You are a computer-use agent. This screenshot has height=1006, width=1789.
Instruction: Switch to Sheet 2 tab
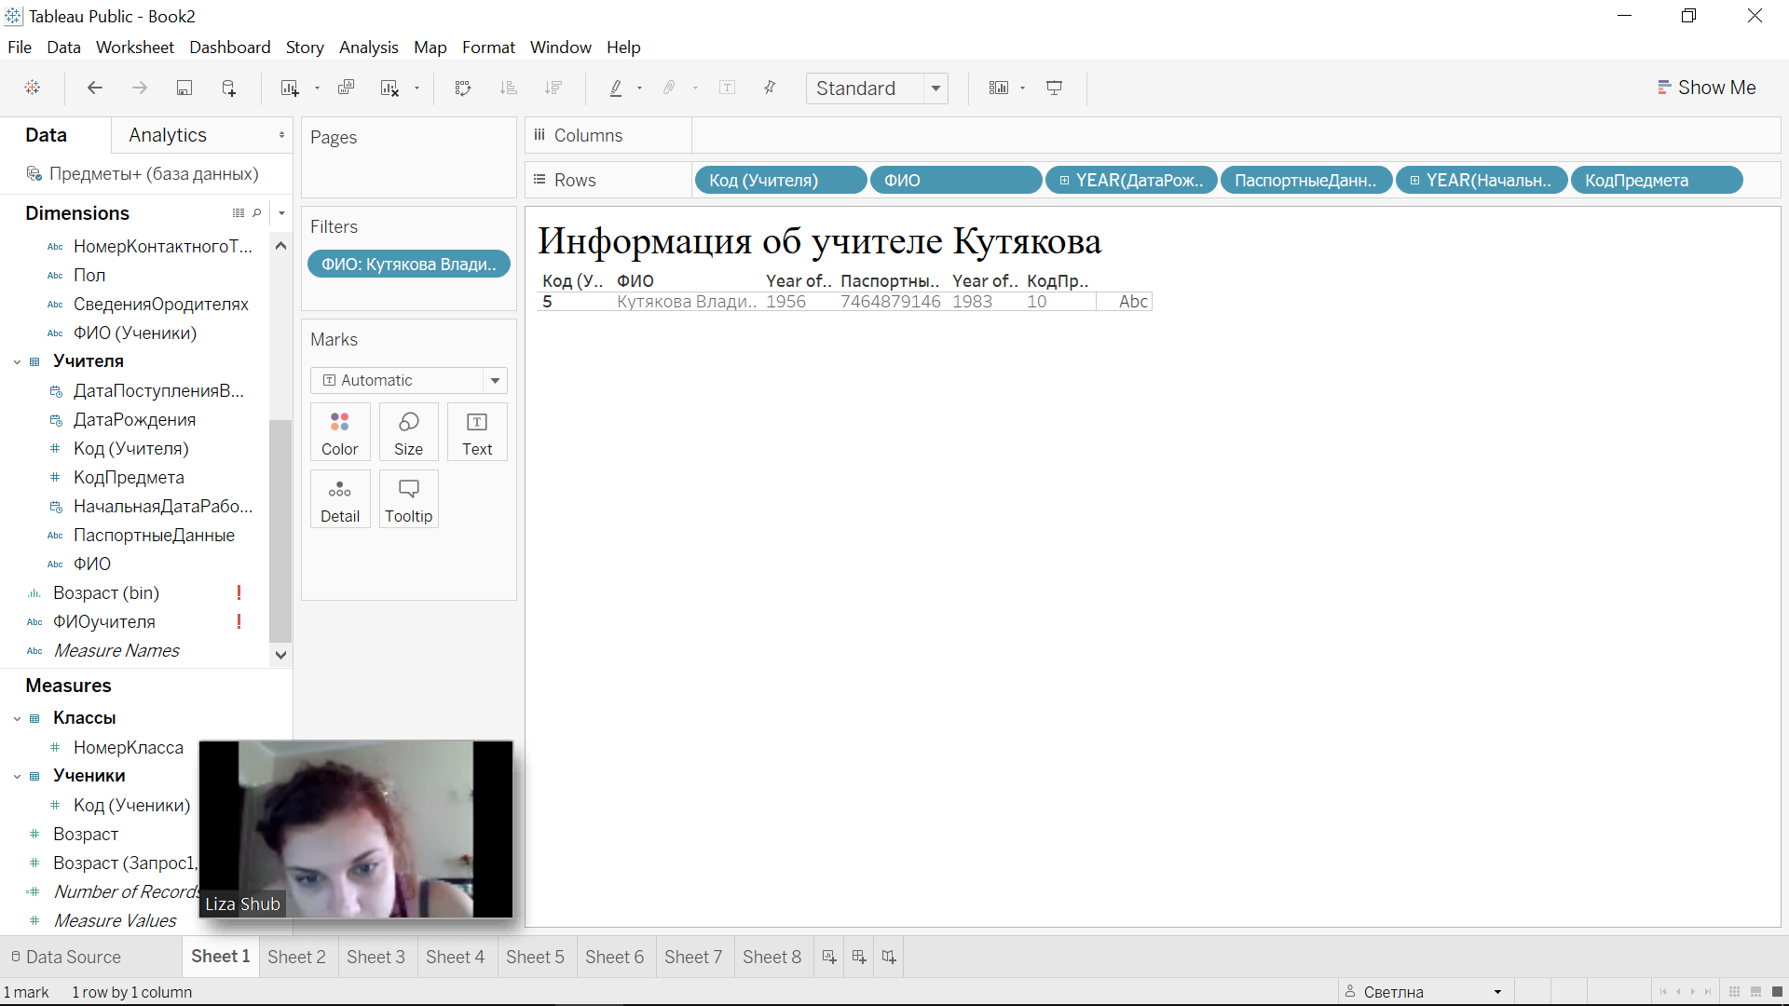pyautogui.click(x=296, y=957)
